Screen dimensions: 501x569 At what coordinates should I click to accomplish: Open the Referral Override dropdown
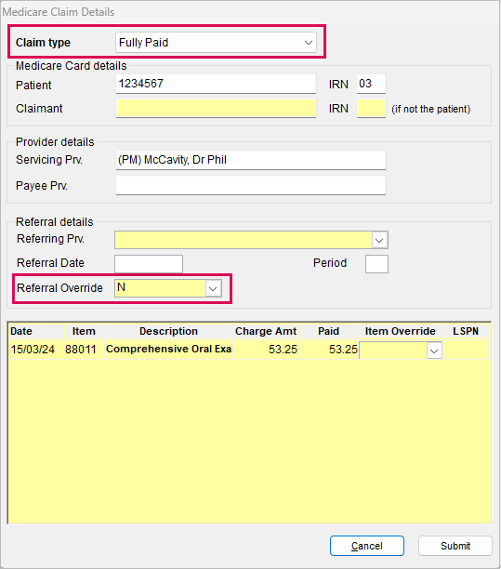coord(213,288)
